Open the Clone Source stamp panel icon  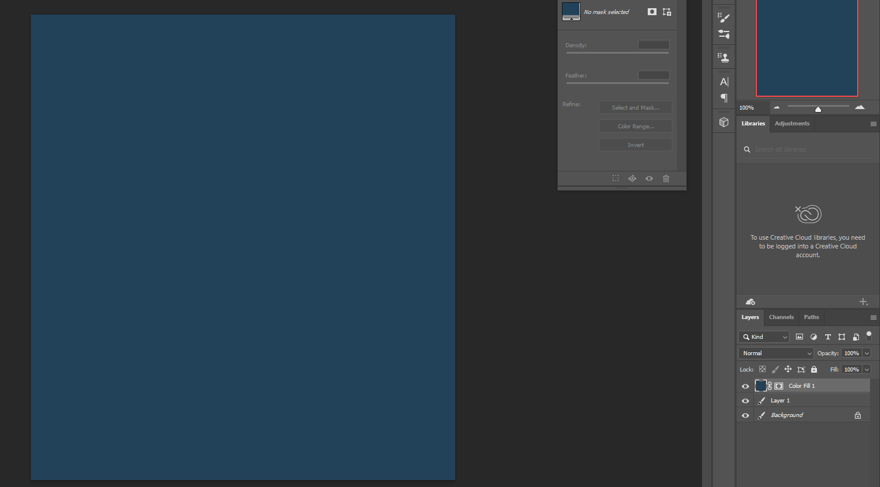pos(724,57)
